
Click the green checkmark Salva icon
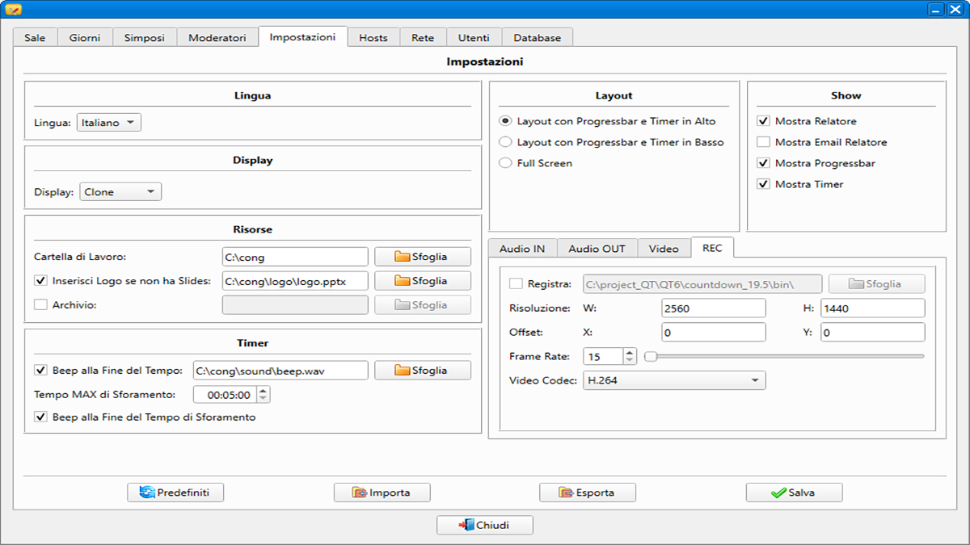[778, 493]
